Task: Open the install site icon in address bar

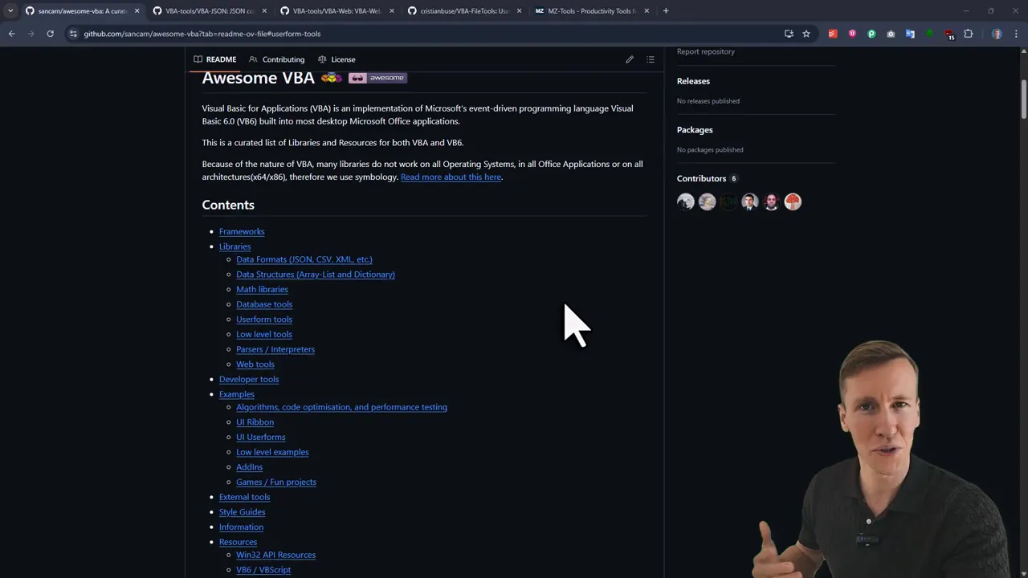Action: (x=789, y=34)
